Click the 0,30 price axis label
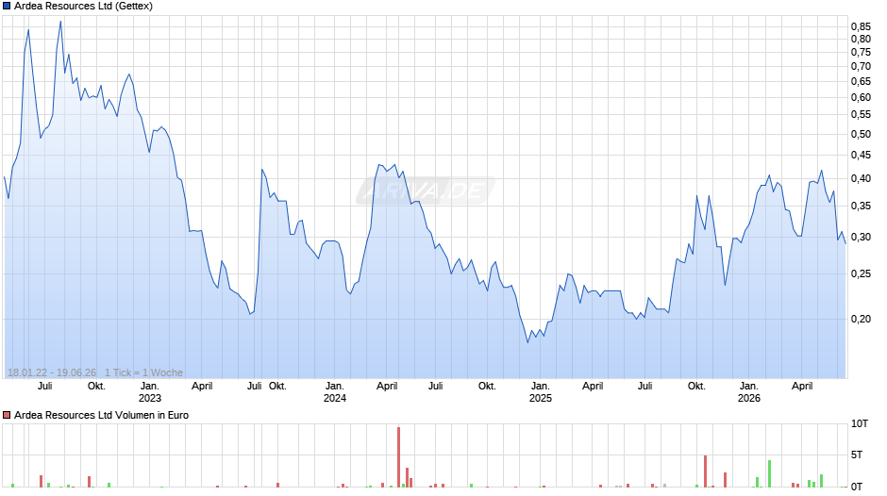Image resolution: width=887 pixels, height=496 pixels. click(861, 237)
